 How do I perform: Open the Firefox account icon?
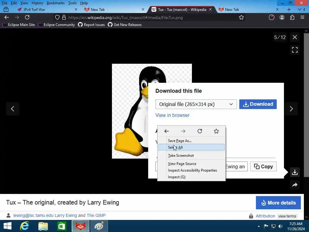point(282,17)
